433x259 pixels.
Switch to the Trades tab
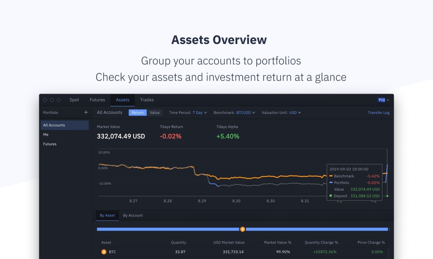147,100
